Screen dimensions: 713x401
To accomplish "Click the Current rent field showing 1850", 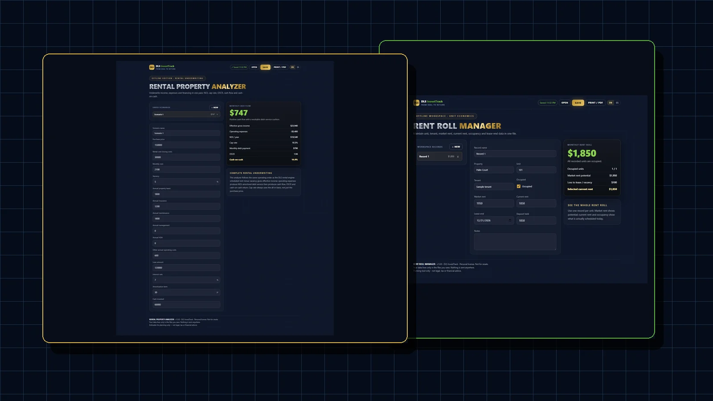I will point(536,203).
